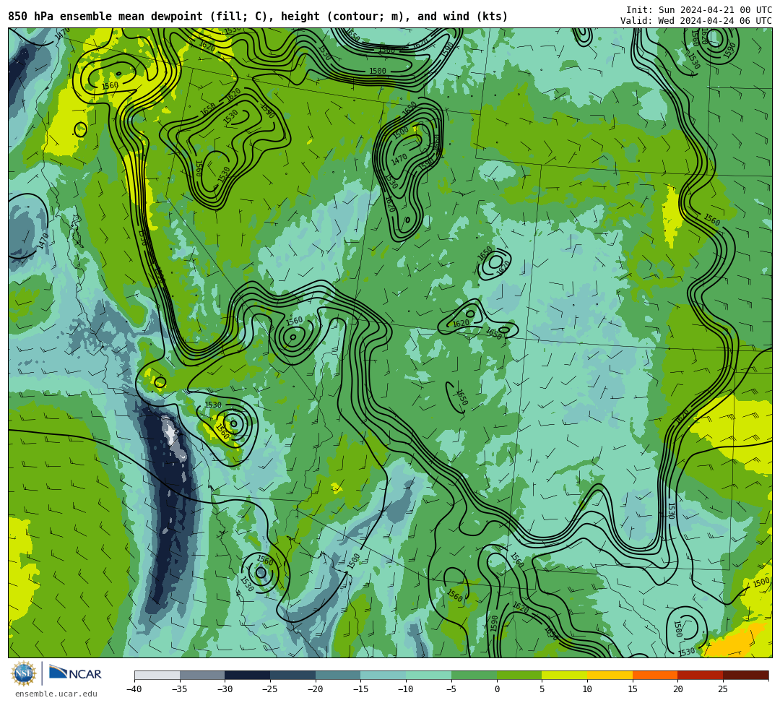
Task: Click the medium green -5 to 0 color swatch
Action: [474, 675]
